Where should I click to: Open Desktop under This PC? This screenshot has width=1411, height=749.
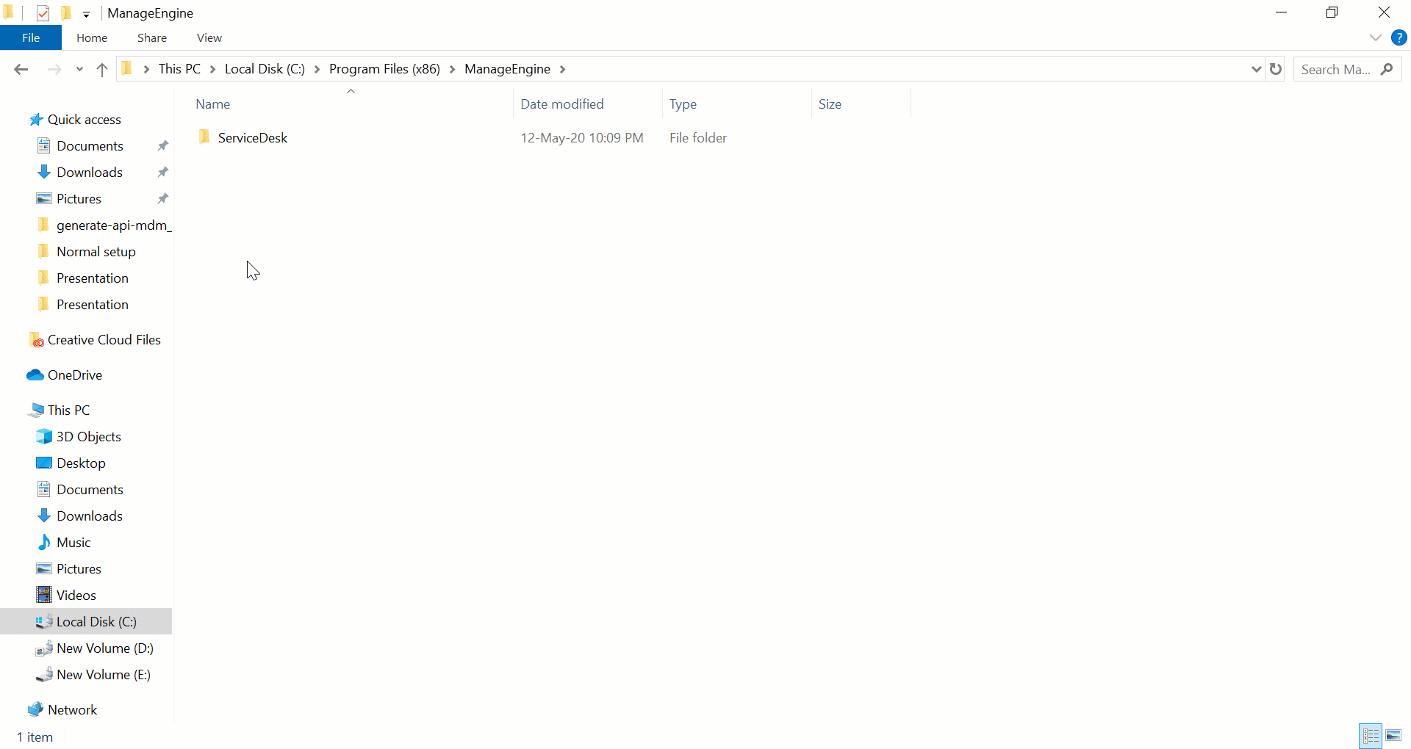(81, 463)
